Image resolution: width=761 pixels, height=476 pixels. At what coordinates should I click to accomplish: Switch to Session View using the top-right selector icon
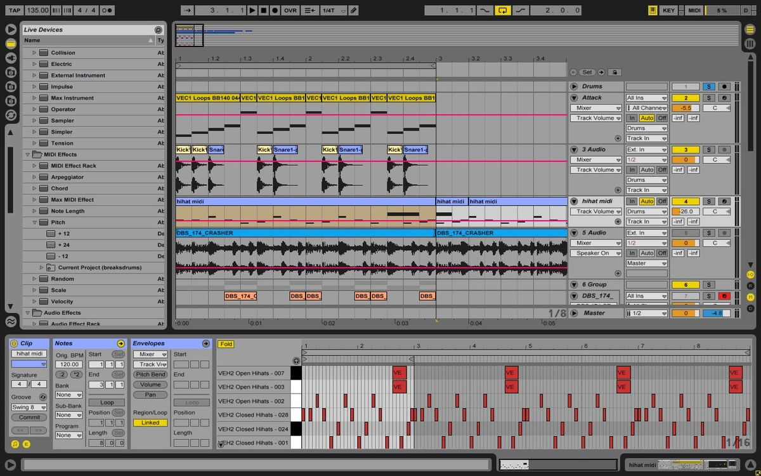tap(750, 43)
